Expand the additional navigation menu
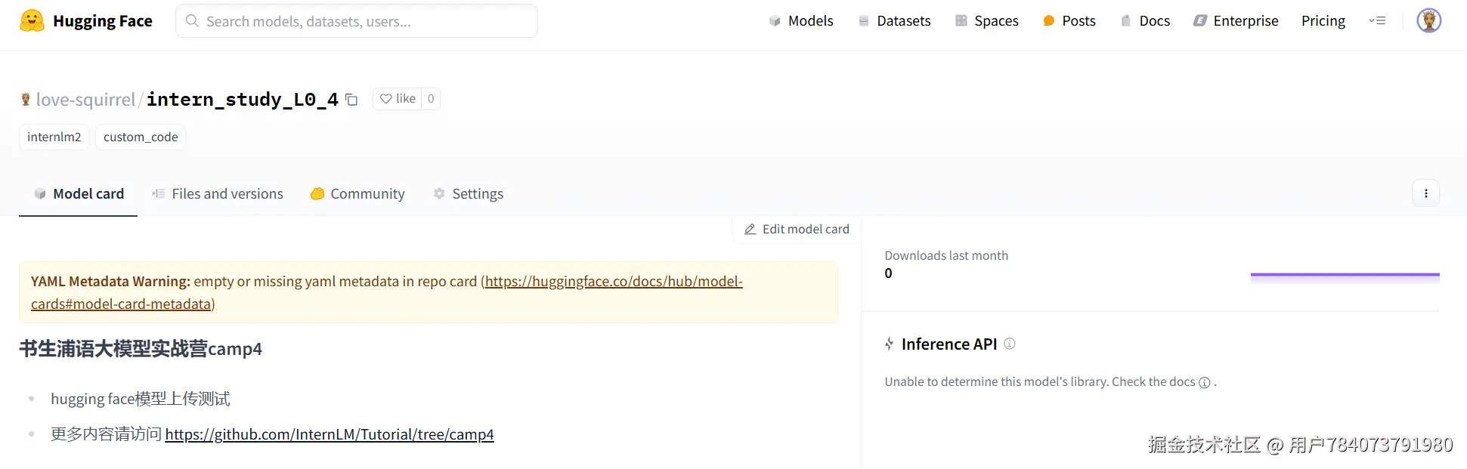 pos(1377,21)
